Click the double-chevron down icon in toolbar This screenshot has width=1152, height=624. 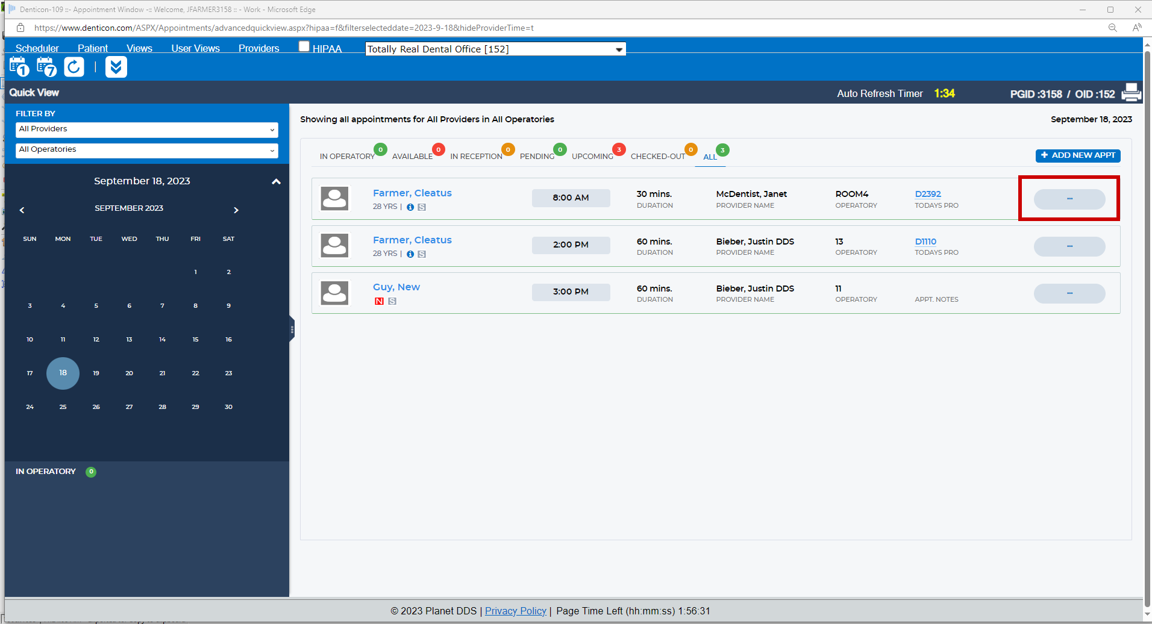click(116, 67)
